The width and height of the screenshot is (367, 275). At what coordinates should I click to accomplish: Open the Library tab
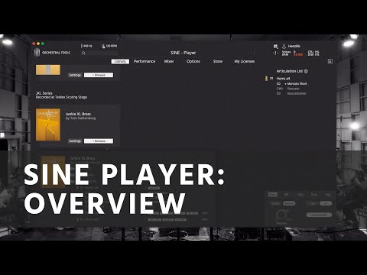tap(120, 61)
